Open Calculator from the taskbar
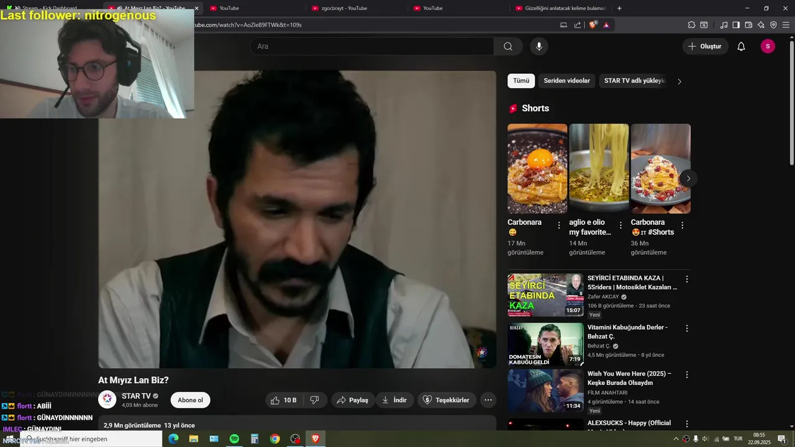The image size is (795, 447). [x=255, y=439]
